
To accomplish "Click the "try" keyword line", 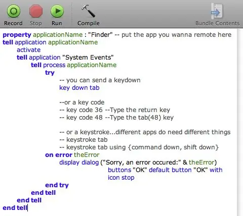I will click(x=50, y=73).
